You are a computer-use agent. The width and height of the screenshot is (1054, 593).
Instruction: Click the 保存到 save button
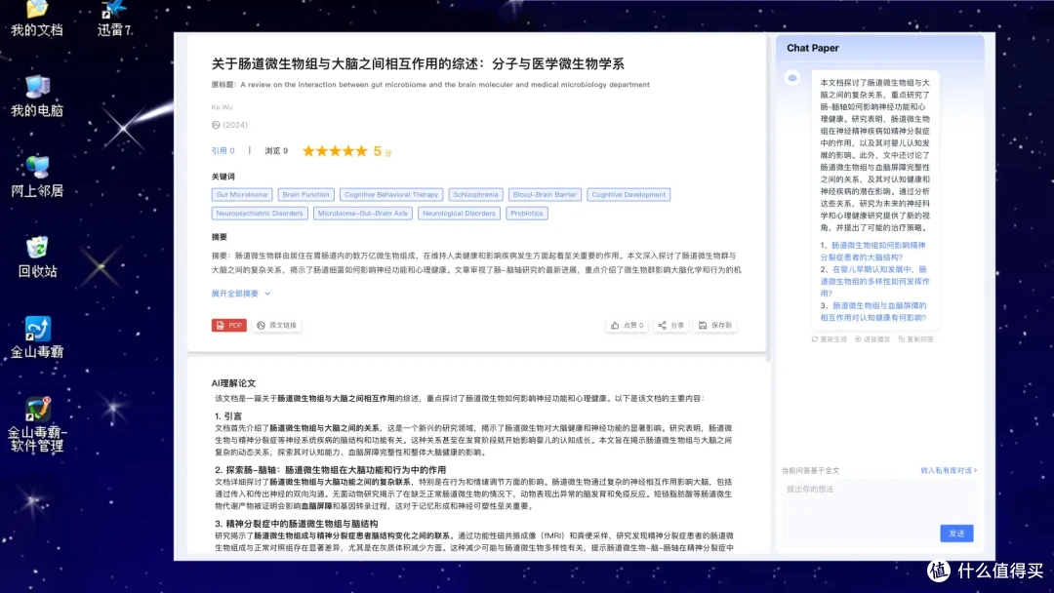pos(715,325)
